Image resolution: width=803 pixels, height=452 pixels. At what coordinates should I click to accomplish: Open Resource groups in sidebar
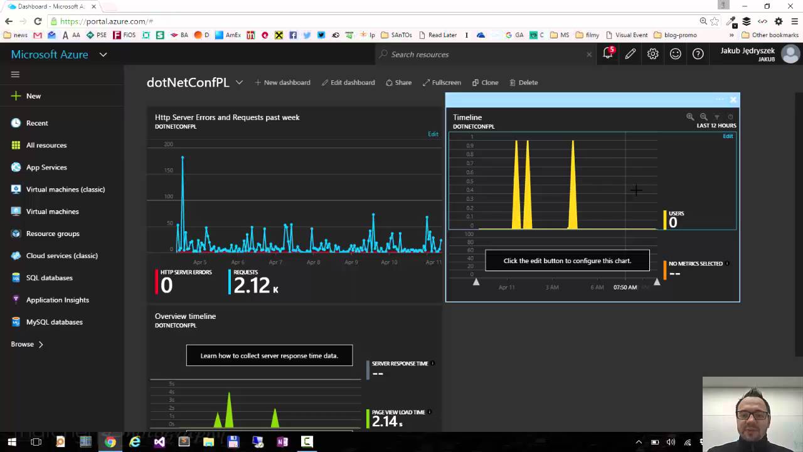point(45,234)
